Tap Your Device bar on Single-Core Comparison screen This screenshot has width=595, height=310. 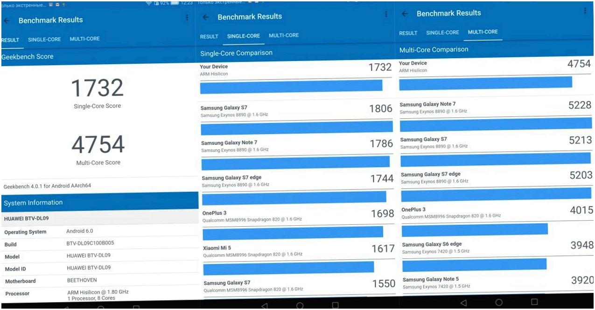(x=291, y=86)
